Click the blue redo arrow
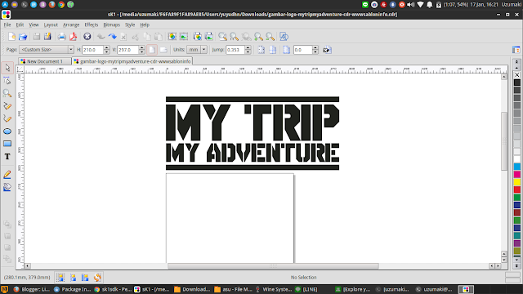The height and width of the screenshot is (294, 523). tap(113, 36)
